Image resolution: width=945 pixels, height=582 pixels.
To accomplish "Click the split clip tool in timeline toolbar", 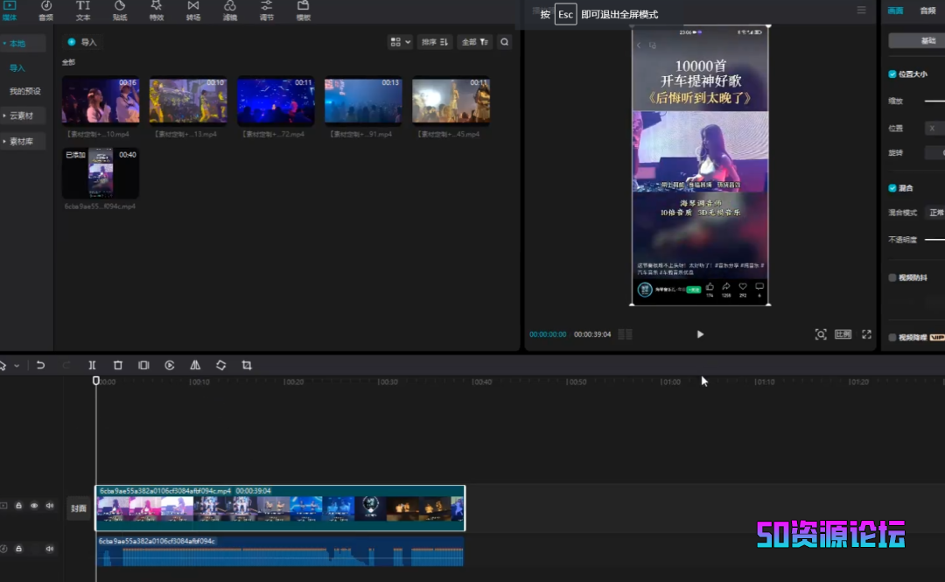I will point(92,365).
